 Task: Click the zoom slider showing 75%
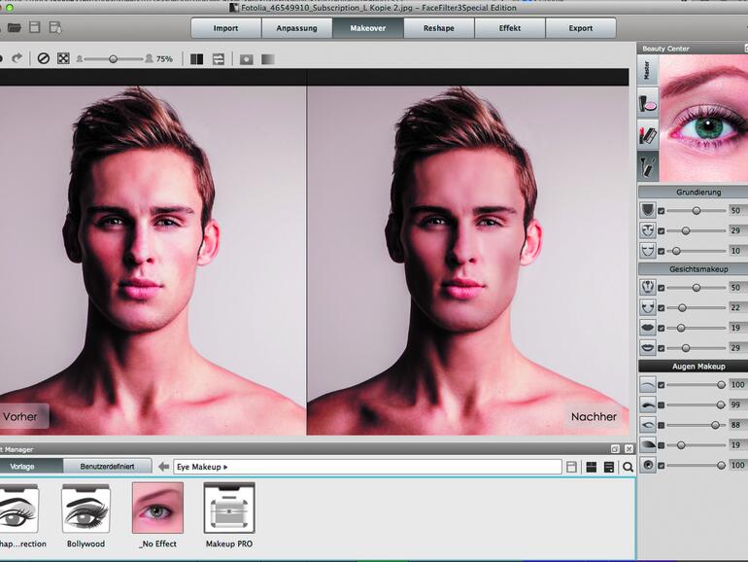tap(113, 59)
